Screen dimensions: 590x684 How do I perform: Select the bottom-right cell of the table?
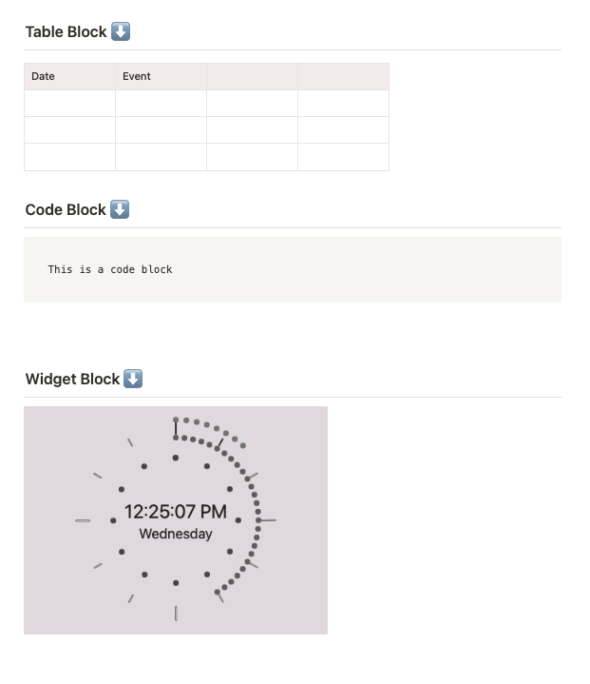pos(343,157)
